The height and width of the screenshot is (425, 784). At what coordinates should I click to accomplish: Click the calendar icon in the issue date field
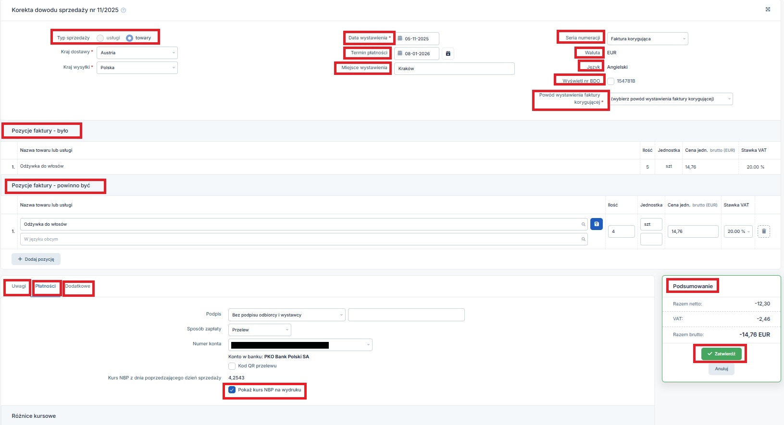400,38
